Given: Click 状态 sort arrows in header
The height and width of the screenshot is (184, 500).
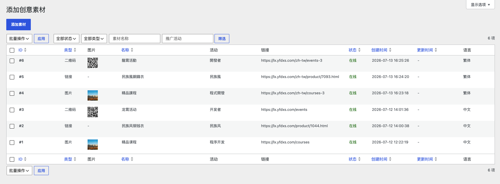Looking at the screenshot, I should [x=359, y=50].
